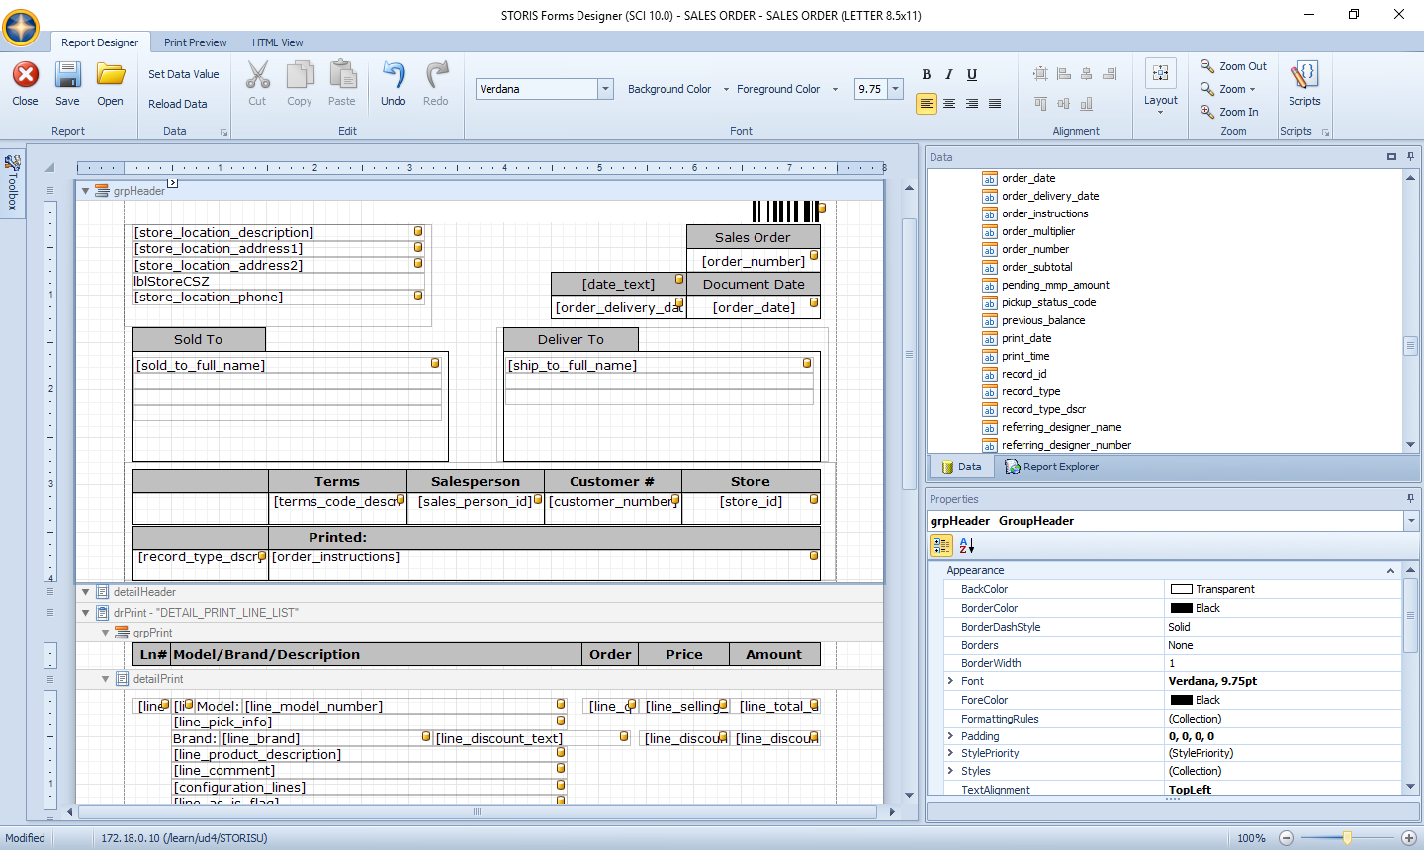Collapse the Appearance property category
This screenshot has width=1424, height=850.
1390,571
